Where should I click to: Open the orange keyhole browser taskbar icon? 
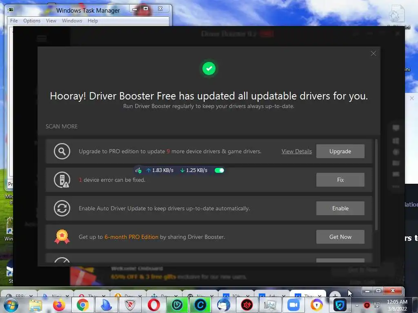[316, 305]
